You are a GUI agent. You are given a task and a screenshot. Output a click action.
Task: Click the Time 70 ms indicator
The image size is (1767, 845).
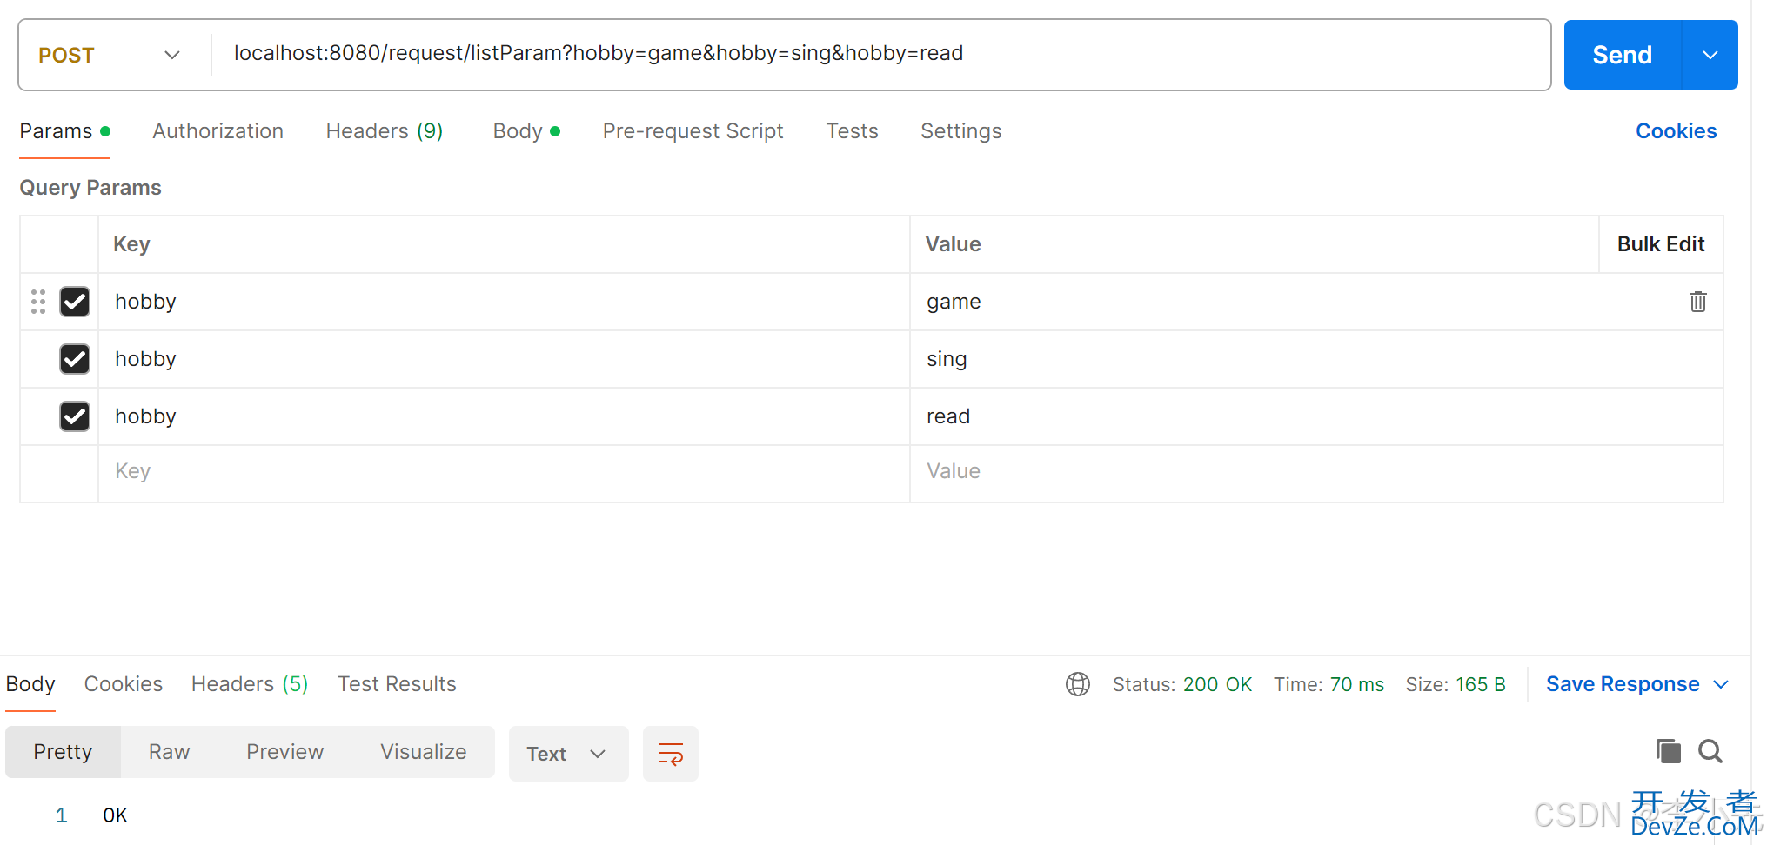click(1329, 684)
